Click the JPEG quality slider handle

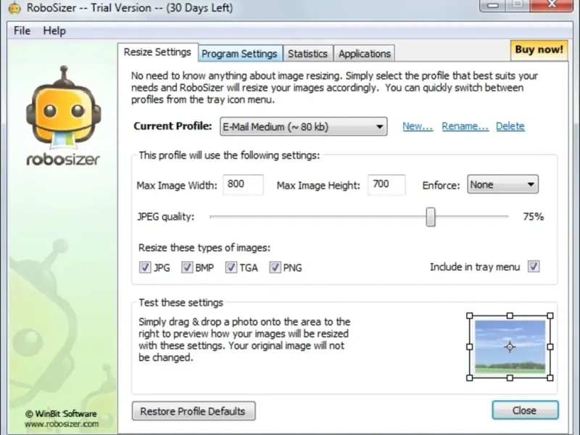pyautogui.click(x=431, y=217)
